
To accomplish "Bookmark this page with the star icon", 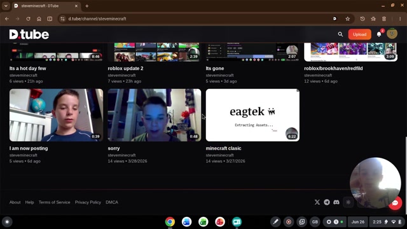I will 348,18.
